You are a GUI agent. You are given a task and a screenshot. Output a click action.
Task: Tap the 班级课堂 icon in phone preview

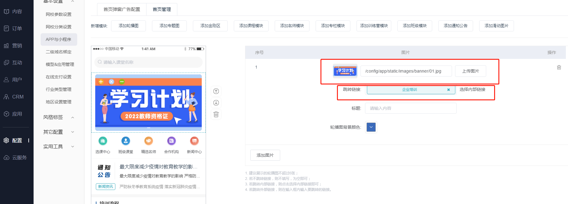pos(126,141)
